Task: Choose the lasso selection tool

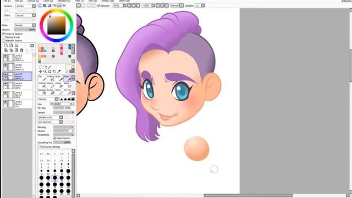Action: click(45, 67)
